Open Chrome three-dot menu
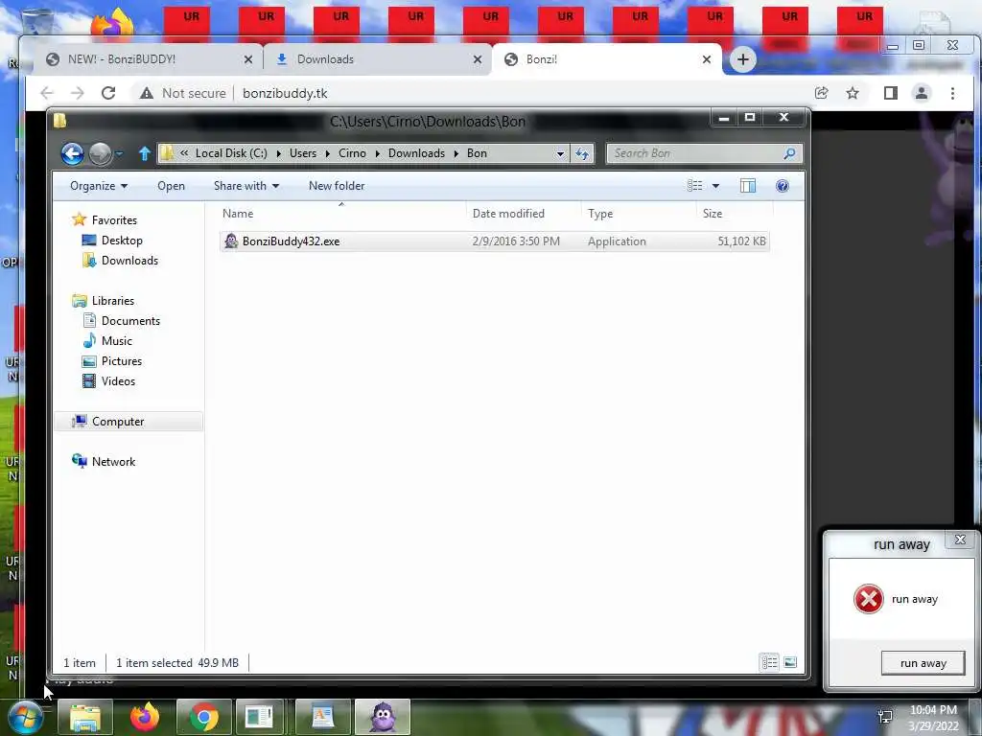This screenshot has height=736, width=982. tap(952, 93)
